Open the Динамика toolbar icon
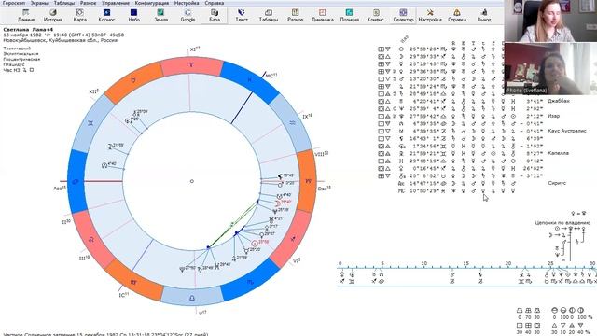This screenshot has width=597, height=336. pyautogui.click(x=322, y=15)
